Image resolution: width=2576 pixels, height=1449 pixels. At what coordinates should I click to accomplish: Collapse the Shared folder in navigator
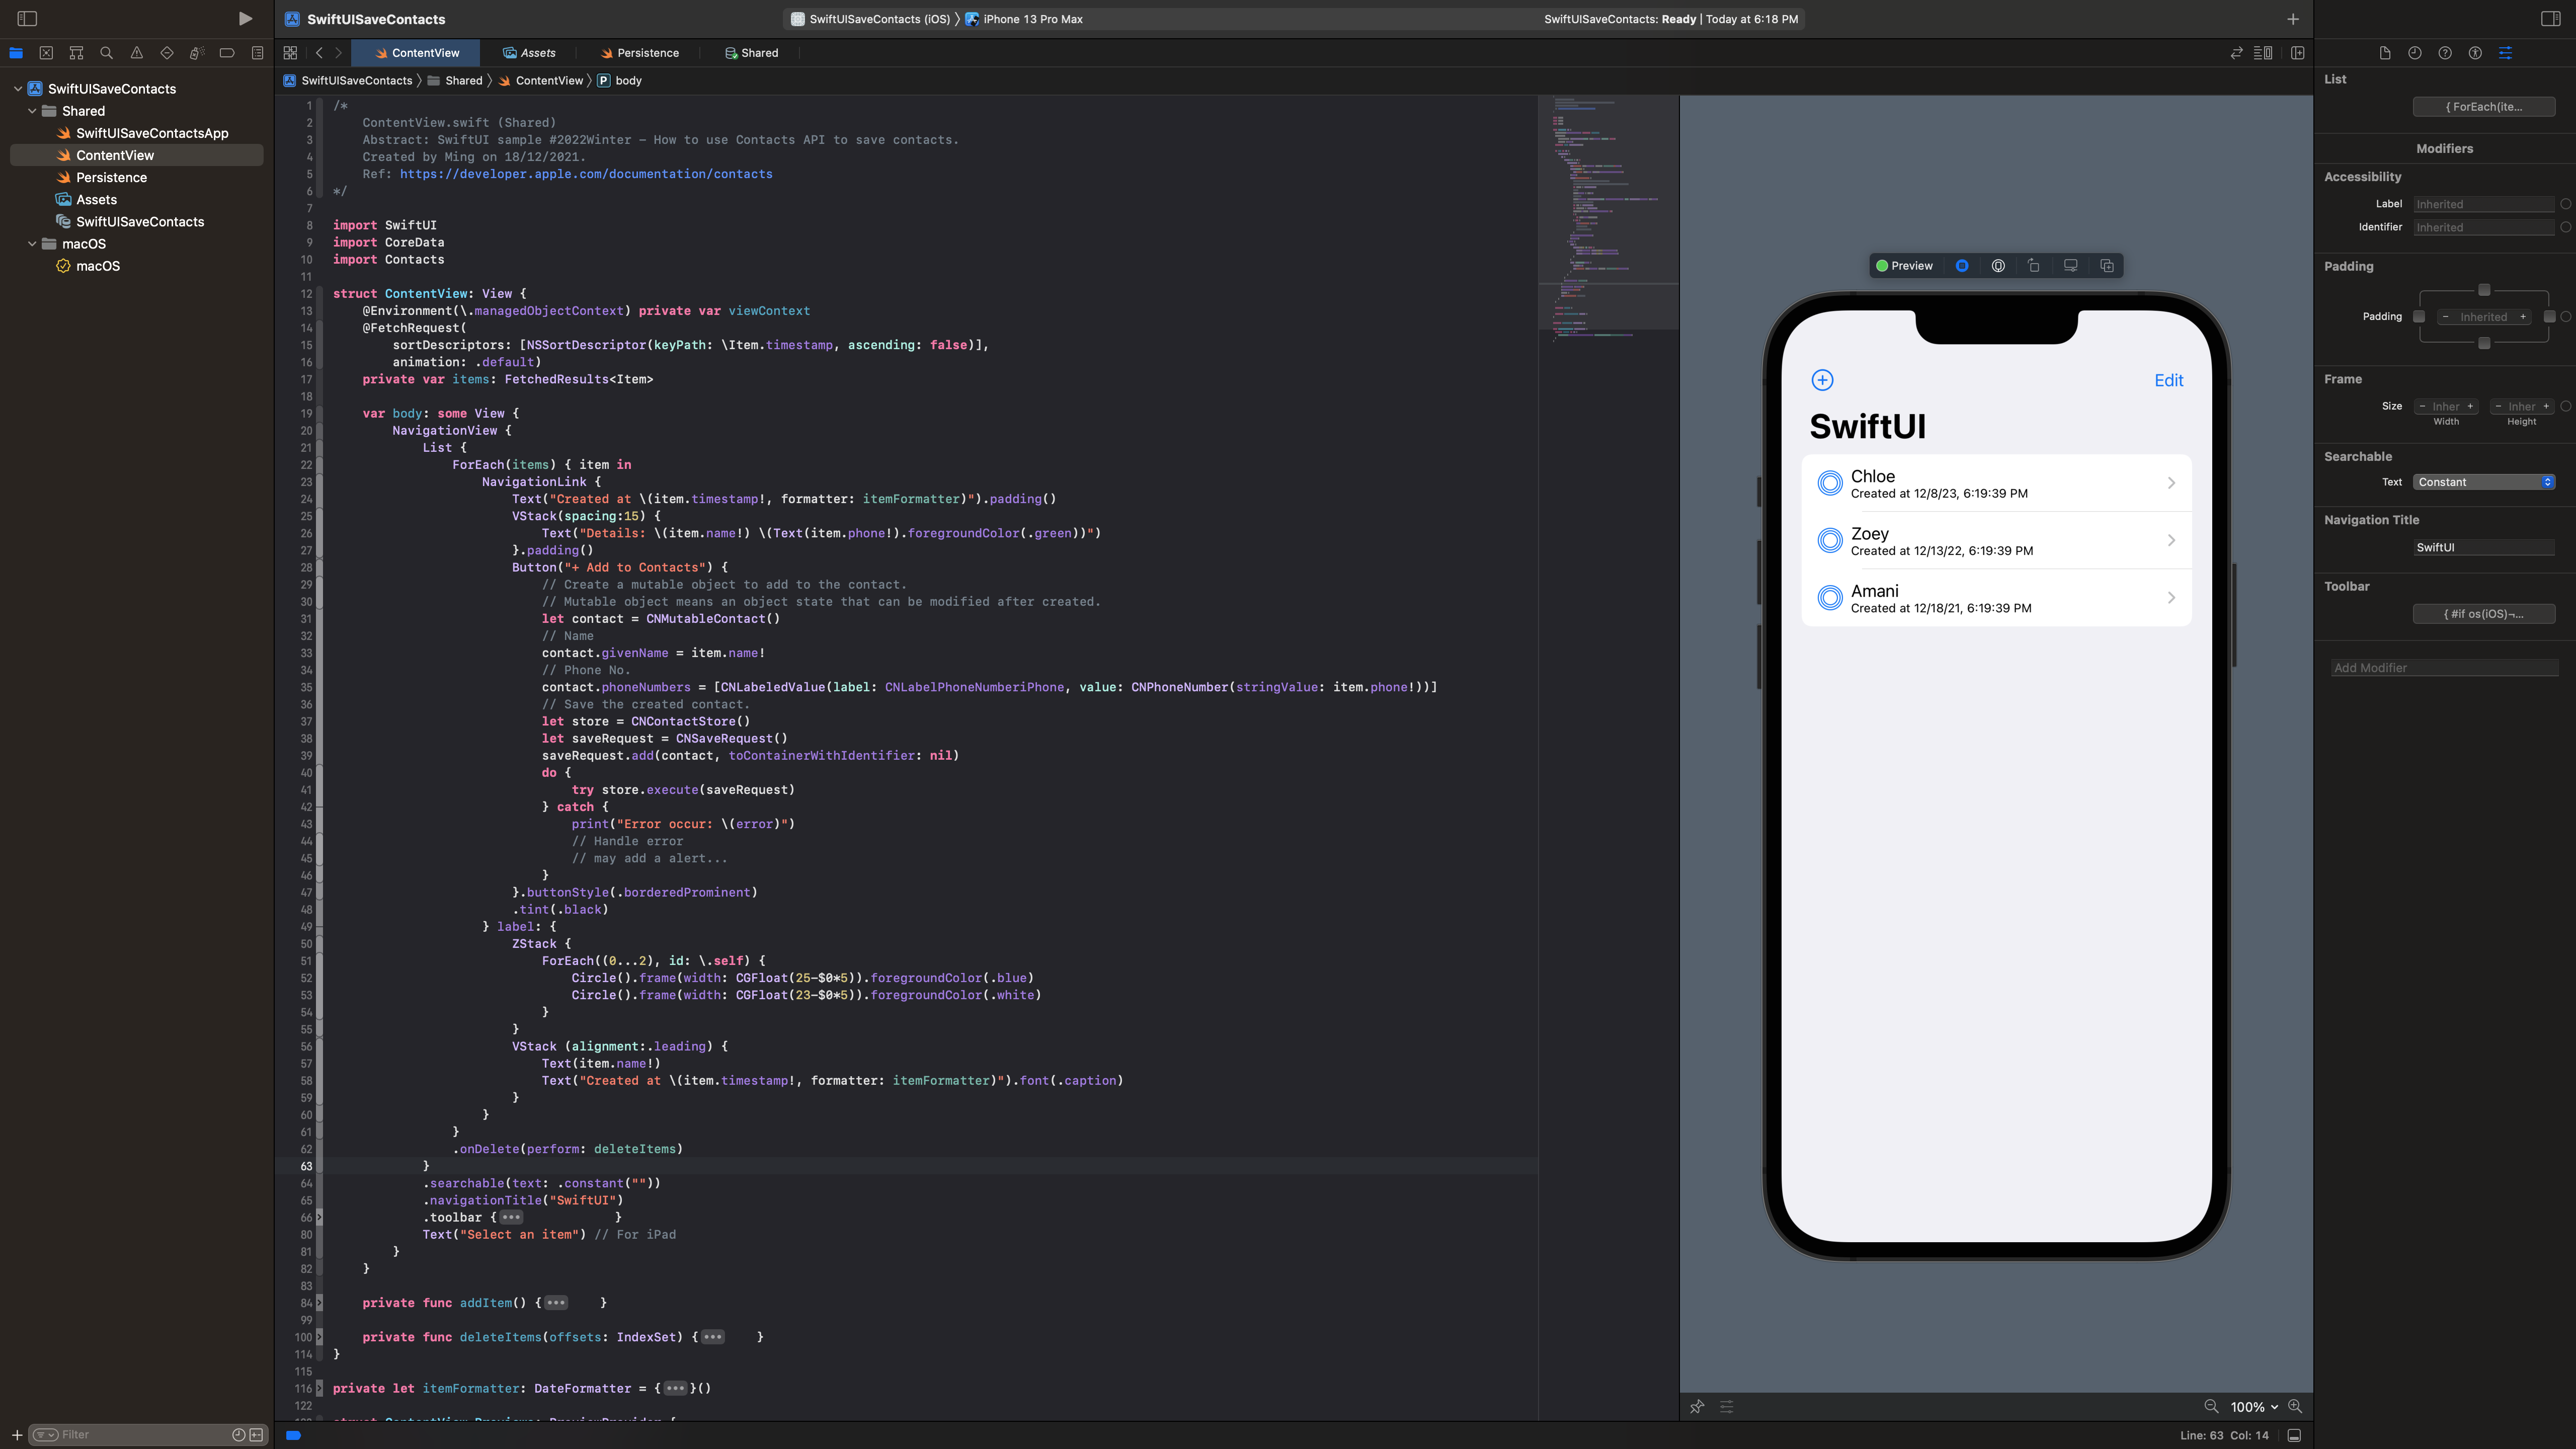point(32,111)
